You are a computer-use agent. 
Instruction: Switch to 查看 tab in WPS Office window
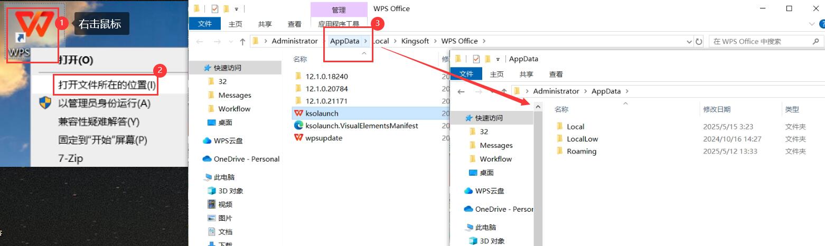(x=294, y=24)
